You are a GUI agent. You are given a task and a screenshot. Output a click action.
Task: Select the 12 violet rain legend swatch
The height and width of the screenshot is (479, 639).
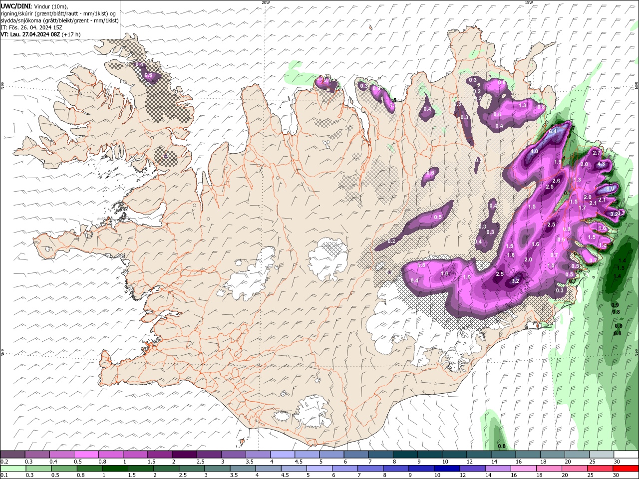point(472,469)
